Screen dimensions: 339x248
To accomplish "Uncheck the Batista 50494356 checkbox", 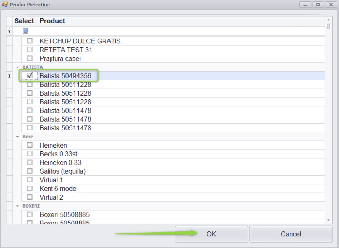I will [x=30, y=75].
